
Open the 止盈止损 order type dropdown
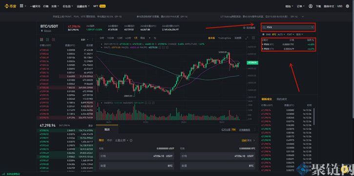click(122, 140)
